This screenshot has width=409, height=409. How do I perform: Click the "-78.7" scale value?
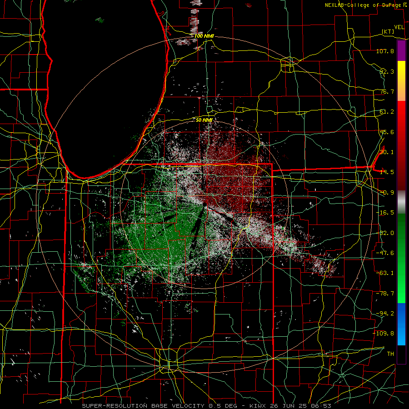tap(385, 294)
